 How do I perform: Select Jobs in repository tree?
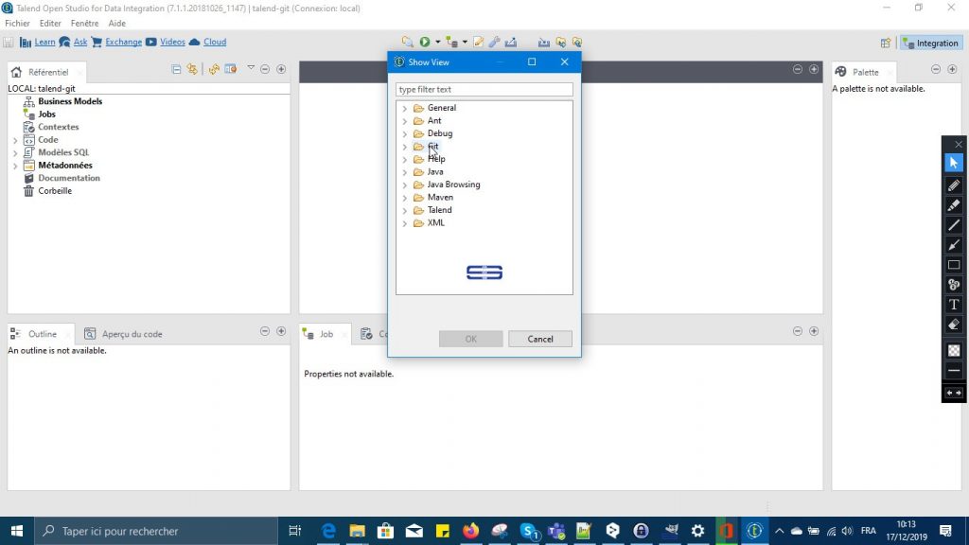click(46, 114)
